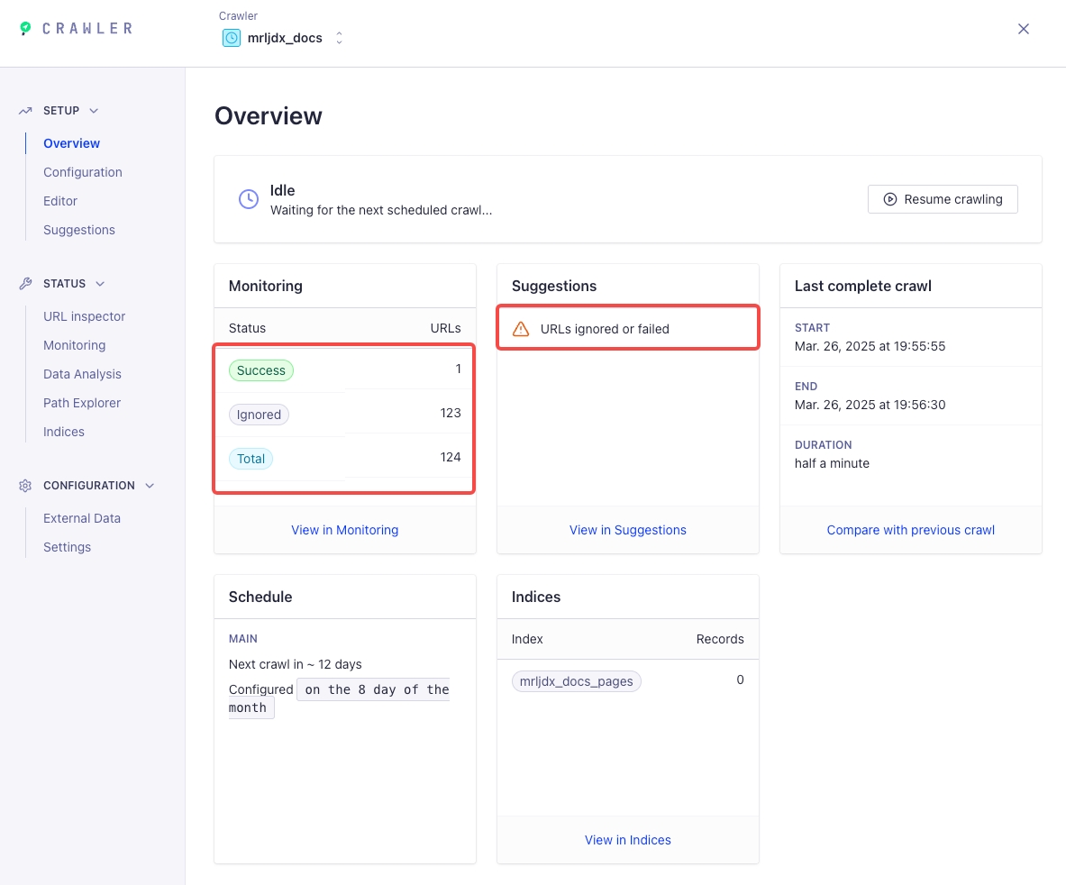Click the Total URL count 124
This screenshot has width=1066, height=885.
(x=450, y=458)
